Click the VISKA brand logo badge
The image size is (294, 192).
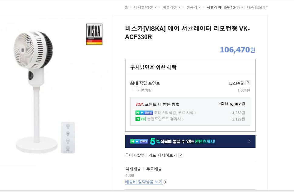(x=94, y=34)
